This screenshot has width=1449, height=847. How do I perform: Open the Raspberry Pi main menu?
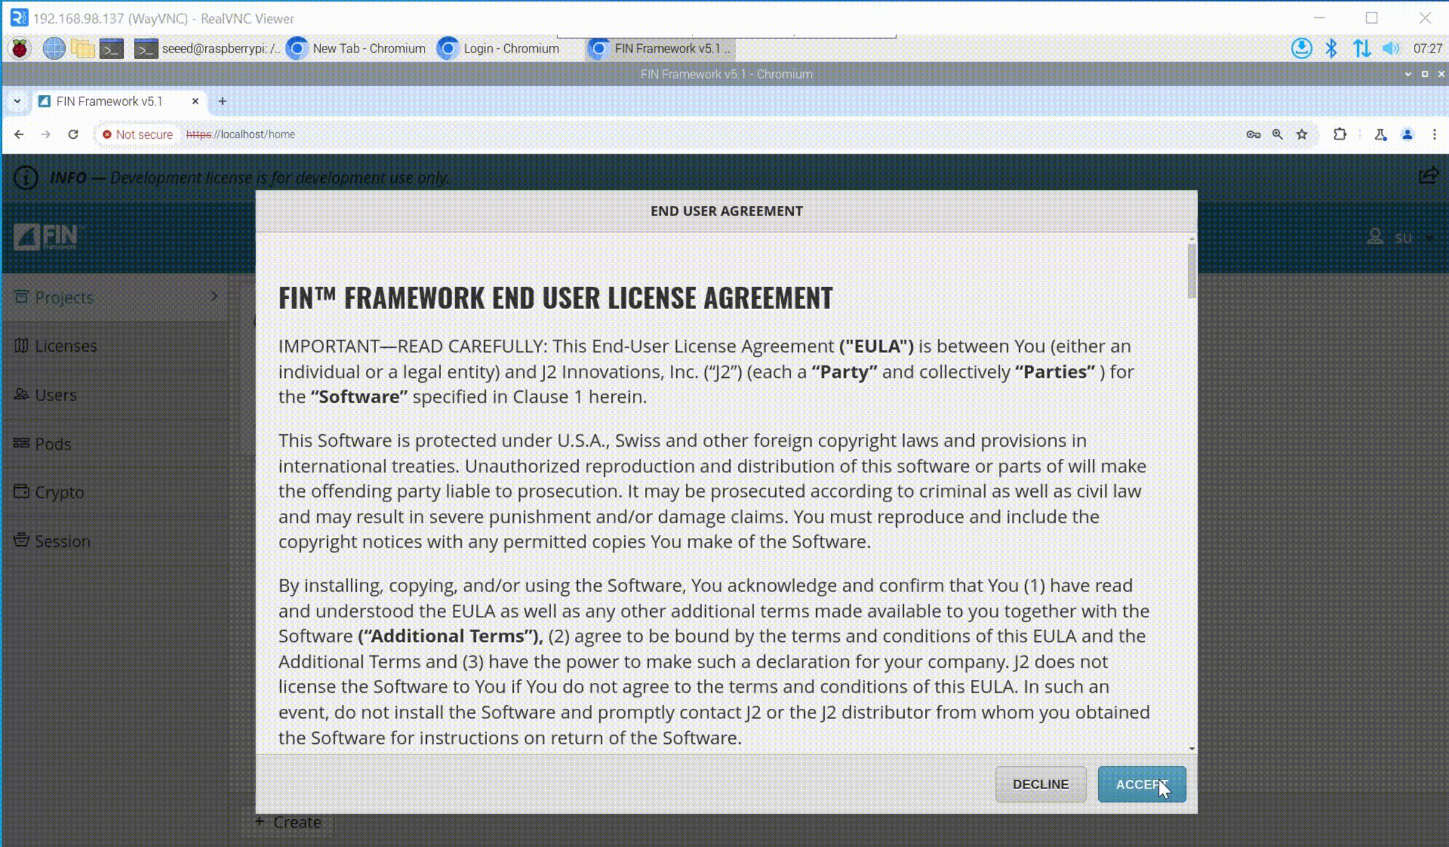[x=19, y=48]
